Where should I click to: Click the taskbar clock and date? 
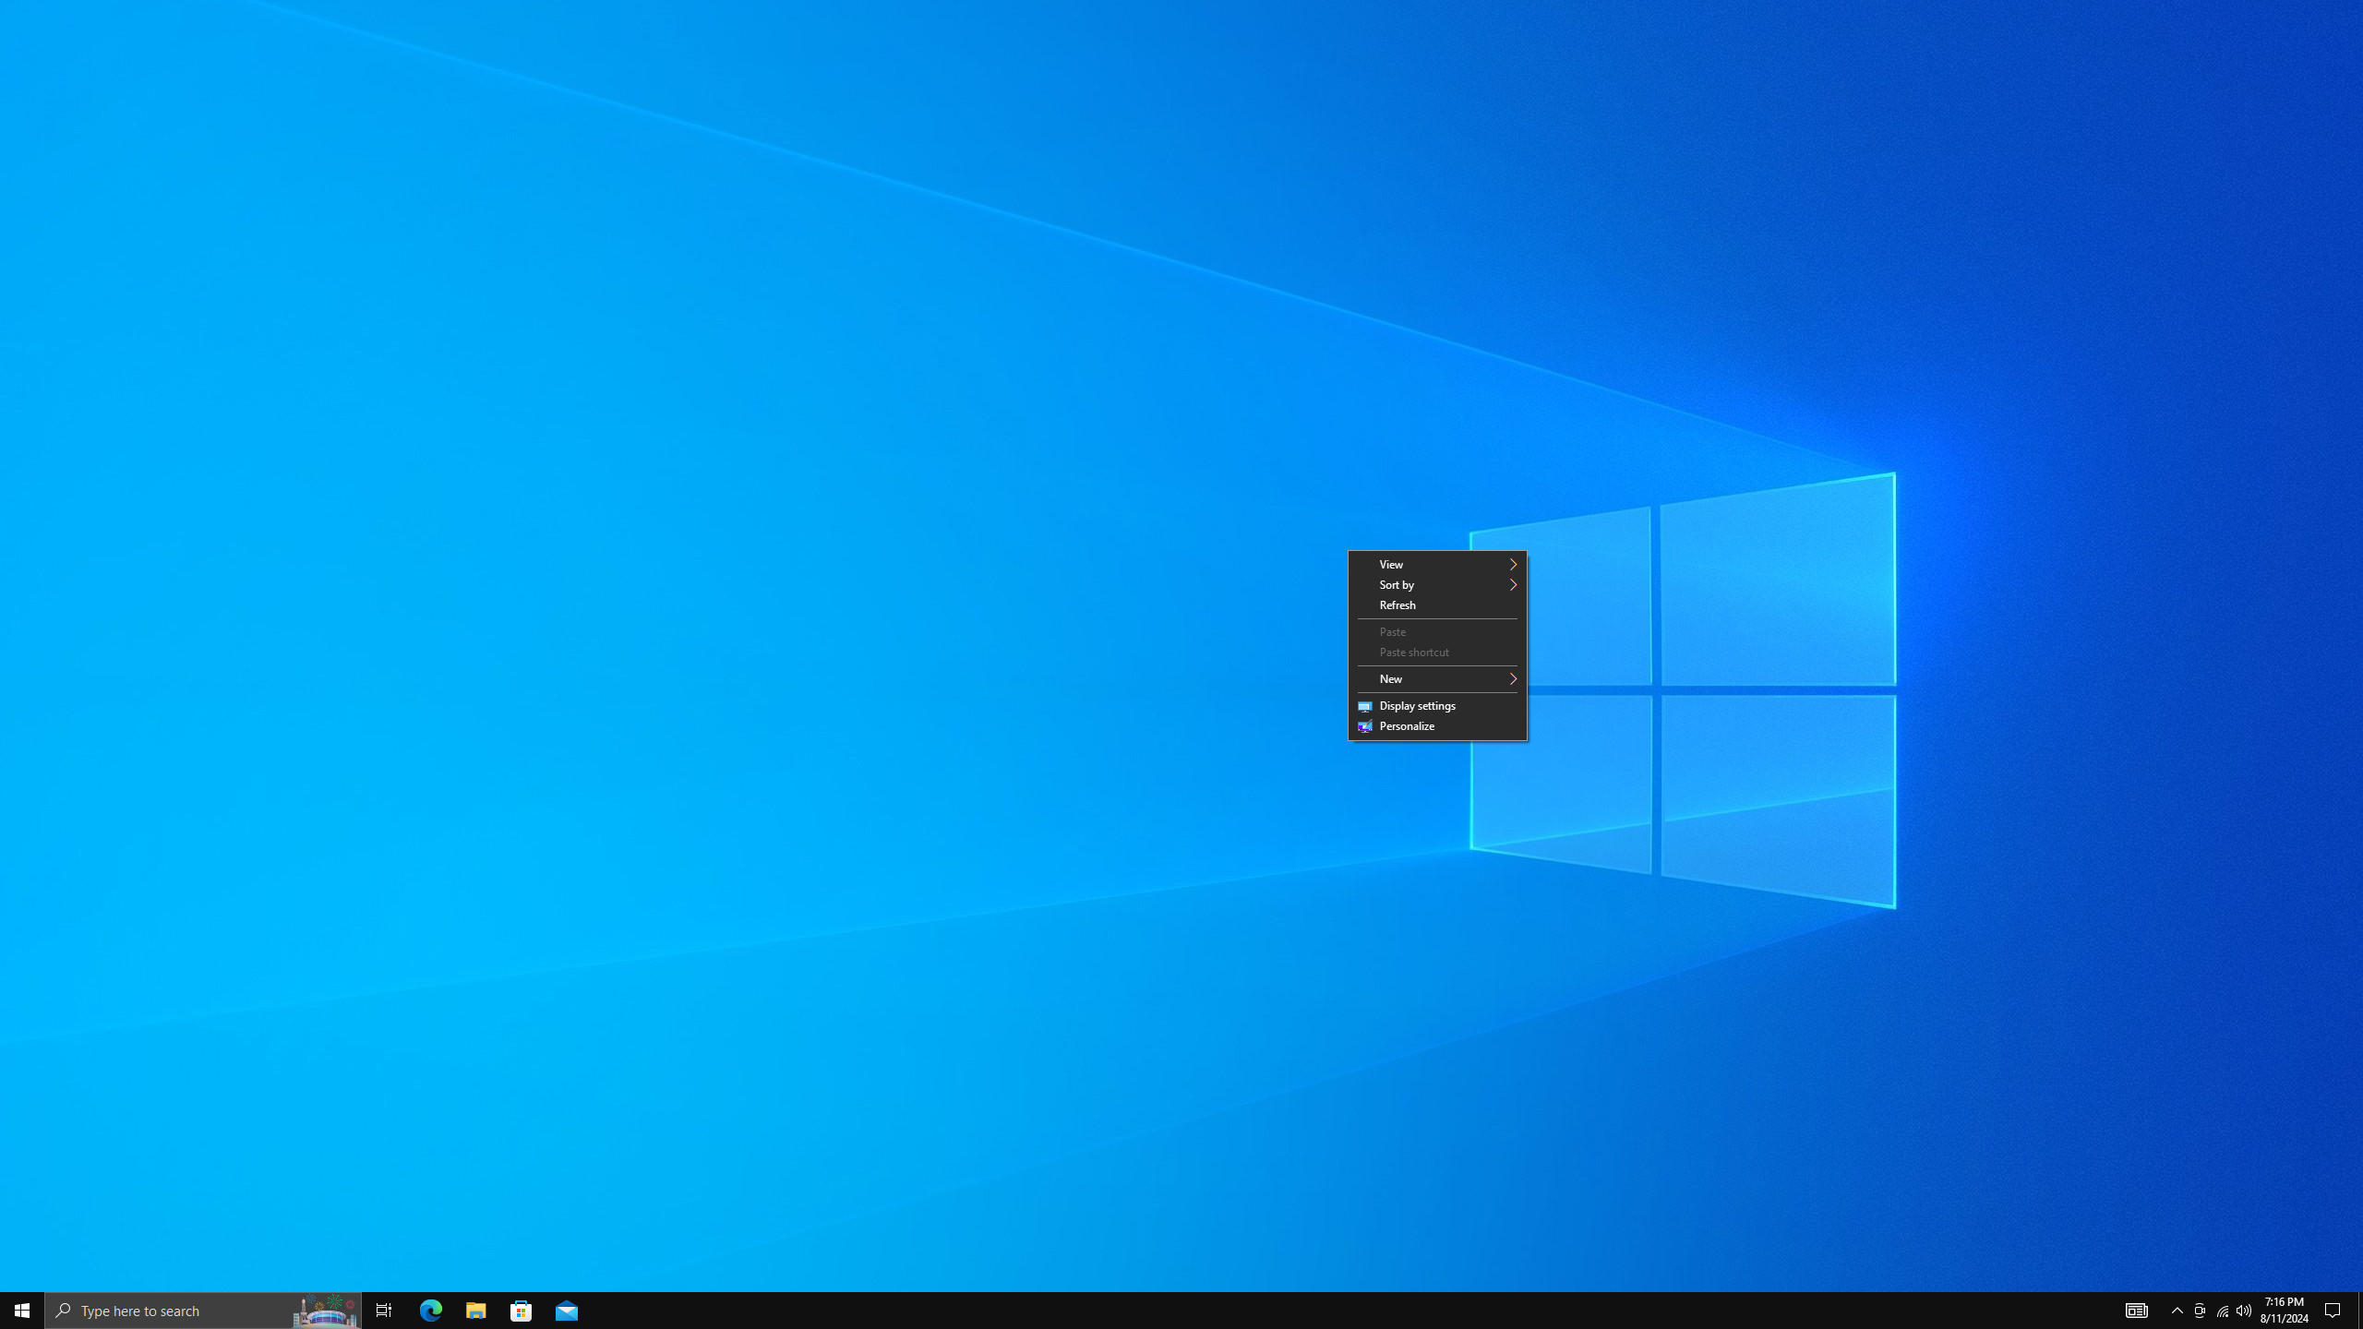click(2284, 1310)
